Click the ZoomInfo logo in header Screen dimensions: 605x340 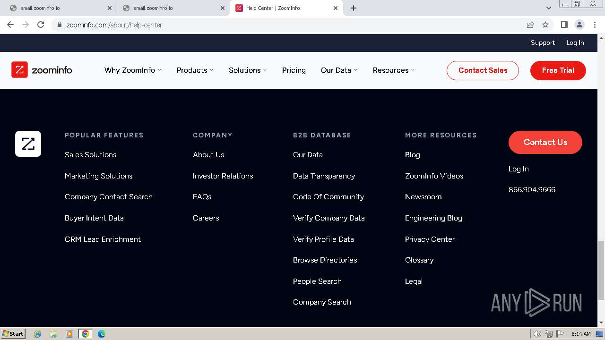click(x=42, y=70)
